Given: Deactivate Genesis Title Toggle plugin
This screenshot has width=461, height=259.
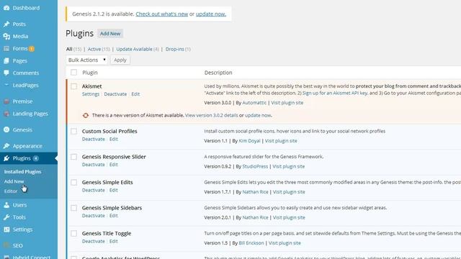Looking at the screenshot, I should pyautogui.click(x=93, y=242).
